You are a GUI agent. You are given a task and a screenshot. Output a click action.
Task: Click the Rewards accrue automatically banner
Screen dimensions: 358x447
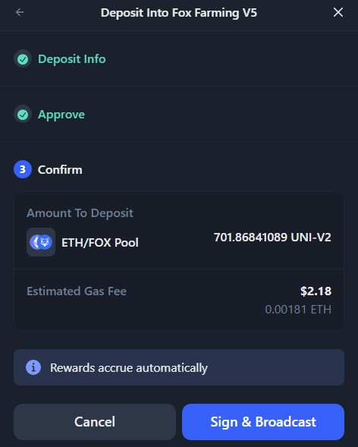click(179, 367)
